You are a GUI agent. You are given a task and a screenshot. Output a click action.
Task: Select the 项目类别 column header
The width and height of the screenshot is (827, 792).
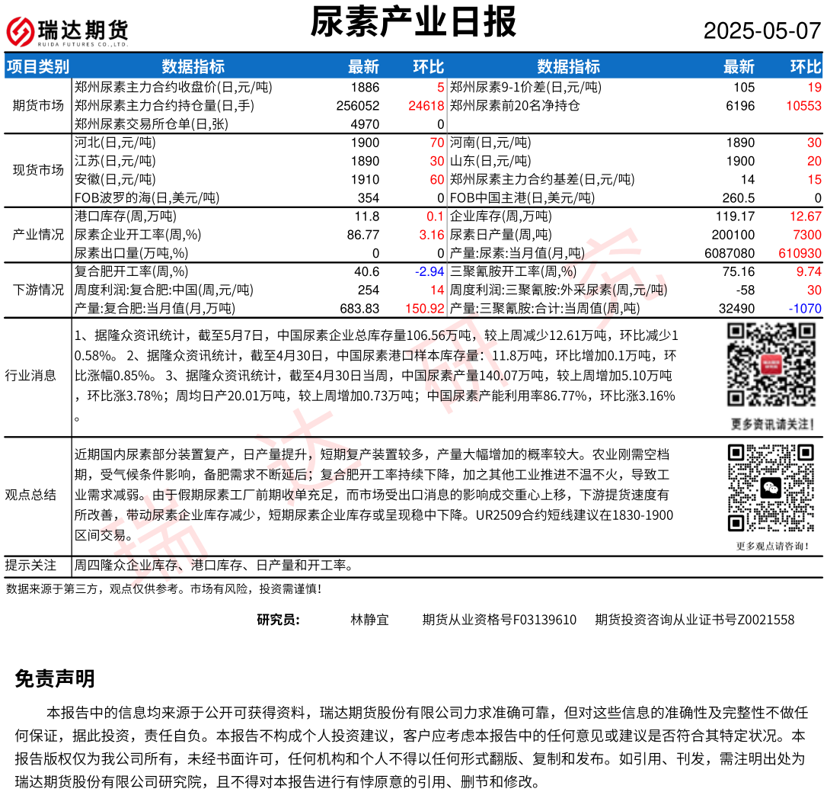coord(37,66)
